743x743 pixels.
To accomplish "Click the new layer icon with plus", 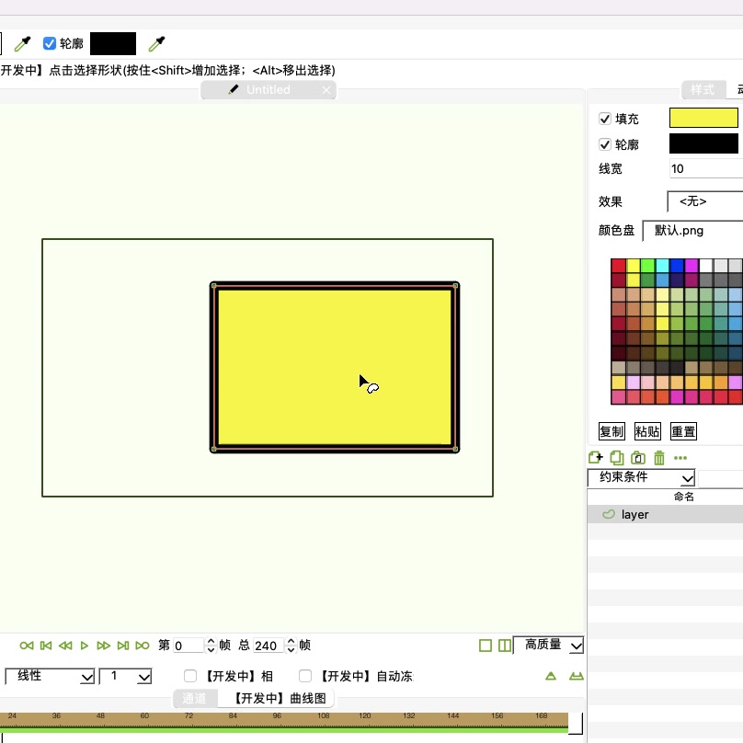I will click(595, 458).
